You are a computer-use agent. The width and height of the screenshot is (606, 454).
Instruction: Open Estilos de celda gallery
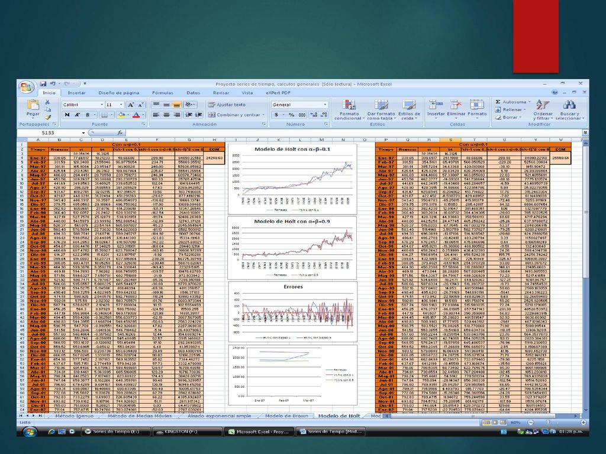[409, 109]
